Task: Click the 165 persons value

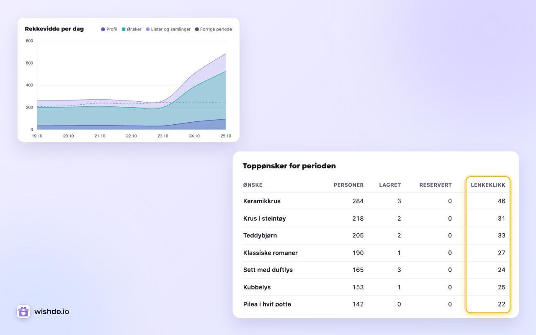Action: (358, 270)
